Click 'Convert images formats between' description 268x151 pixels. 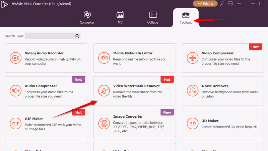[x=138, y=127]
